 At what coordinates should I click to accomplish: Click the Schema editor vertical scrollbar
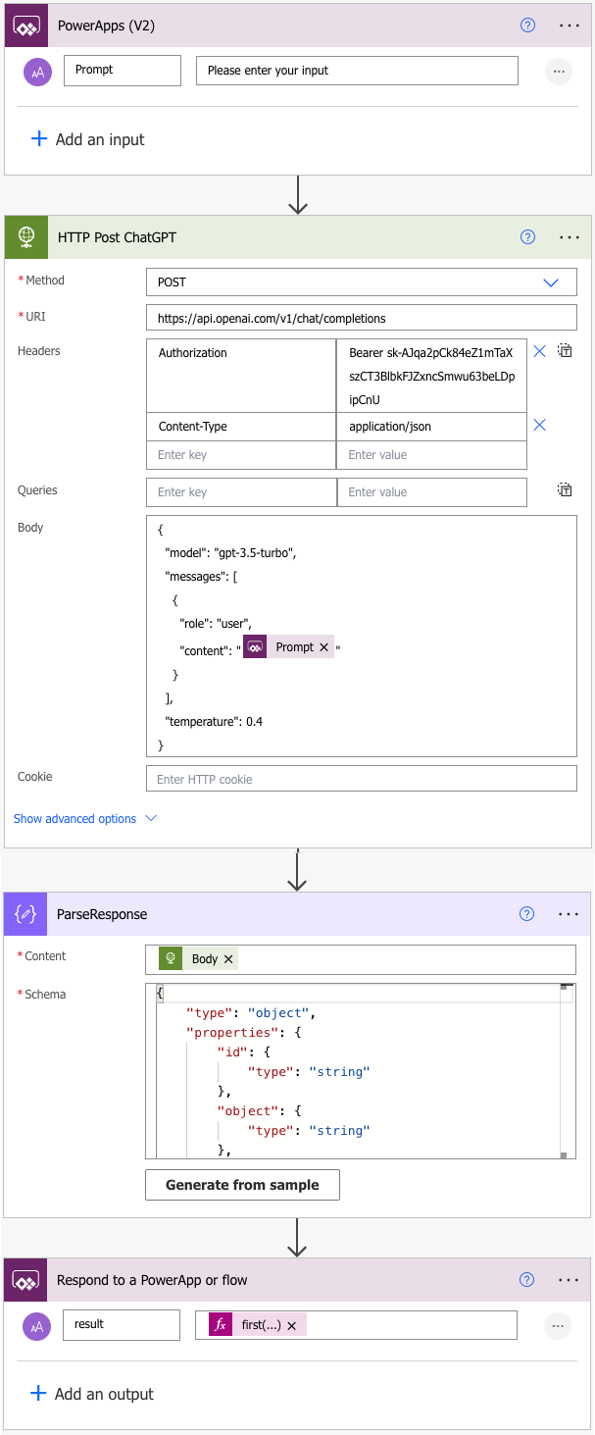click(x=566, y=1071)
